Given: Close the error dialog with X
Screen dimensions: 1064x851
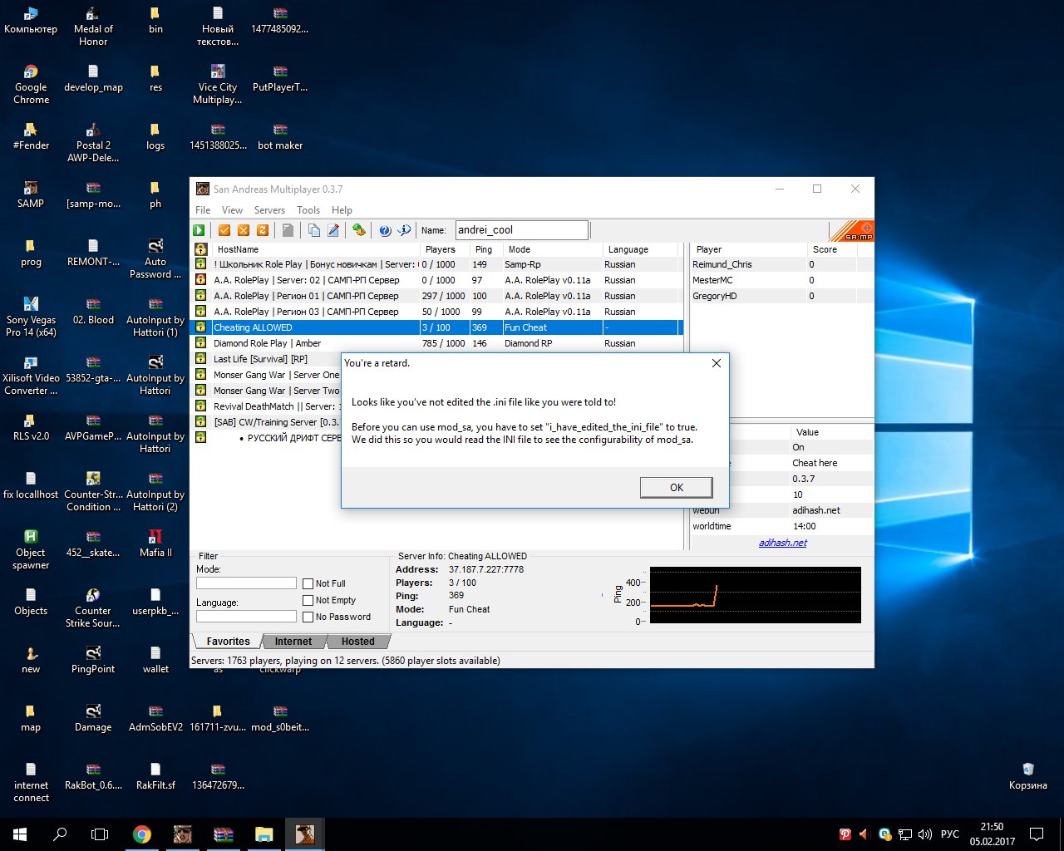Looking at the screenshot, I should tap(717, 363).
